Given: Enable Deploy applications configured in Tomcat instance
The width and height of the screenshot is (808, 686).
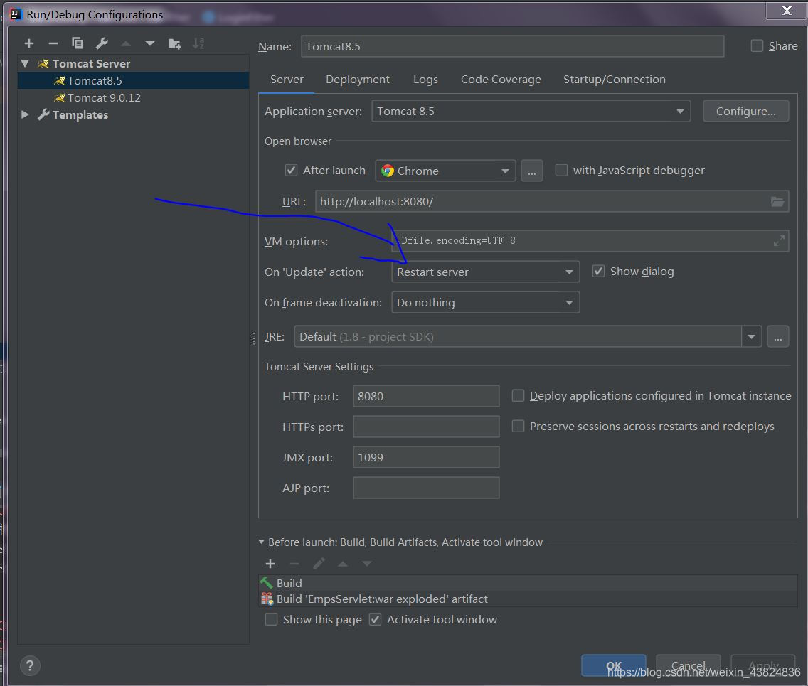Looking at the screenshot, I should tap(518, 395).
